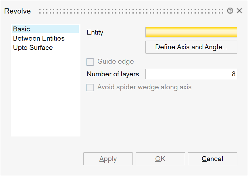Click the Entity field label
Screen dimensions: 248x176
(x=95, y=33)
